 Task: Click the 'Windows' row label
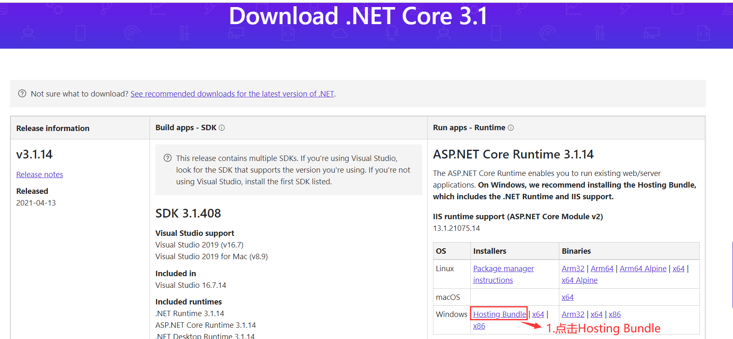pos(452,314)
